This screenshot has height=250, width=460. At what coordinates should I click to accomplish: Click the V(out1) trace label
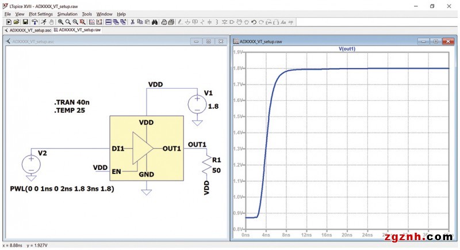[347, 49]
